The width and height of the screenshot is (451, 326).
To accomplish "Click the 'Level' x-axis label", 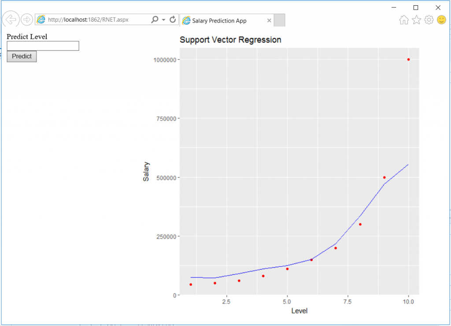I will [x=299, y=311].
